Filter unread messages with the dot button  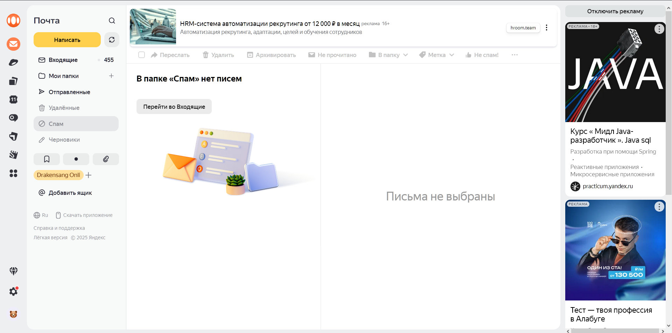pos(76,159)
